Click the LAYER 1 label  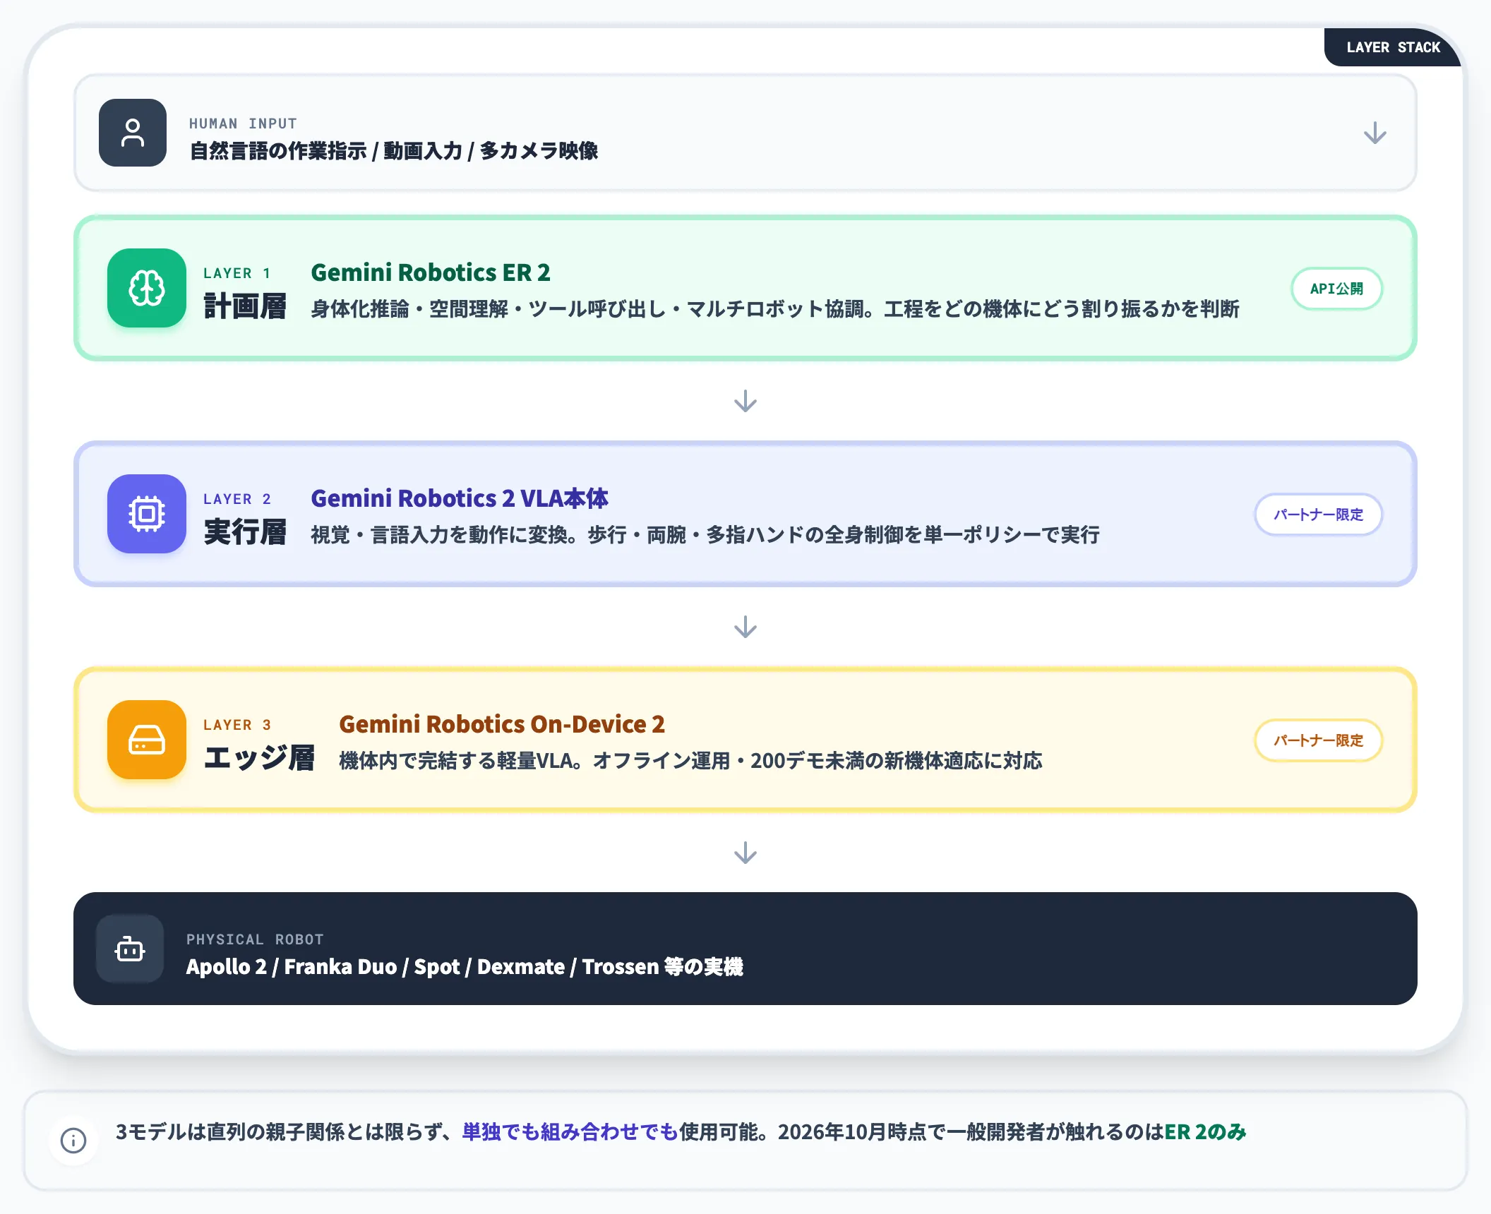[237, 273]
